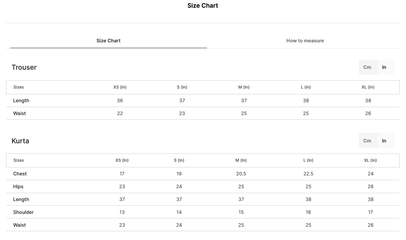Click the Kurta chest value 22.5
The width and height of the screenshot is (406, 240).
click(308, 174)
